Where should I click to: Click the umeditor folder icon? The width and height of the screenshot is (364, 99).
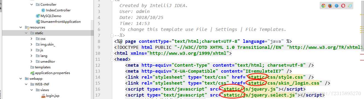click(x=38, y=62)
